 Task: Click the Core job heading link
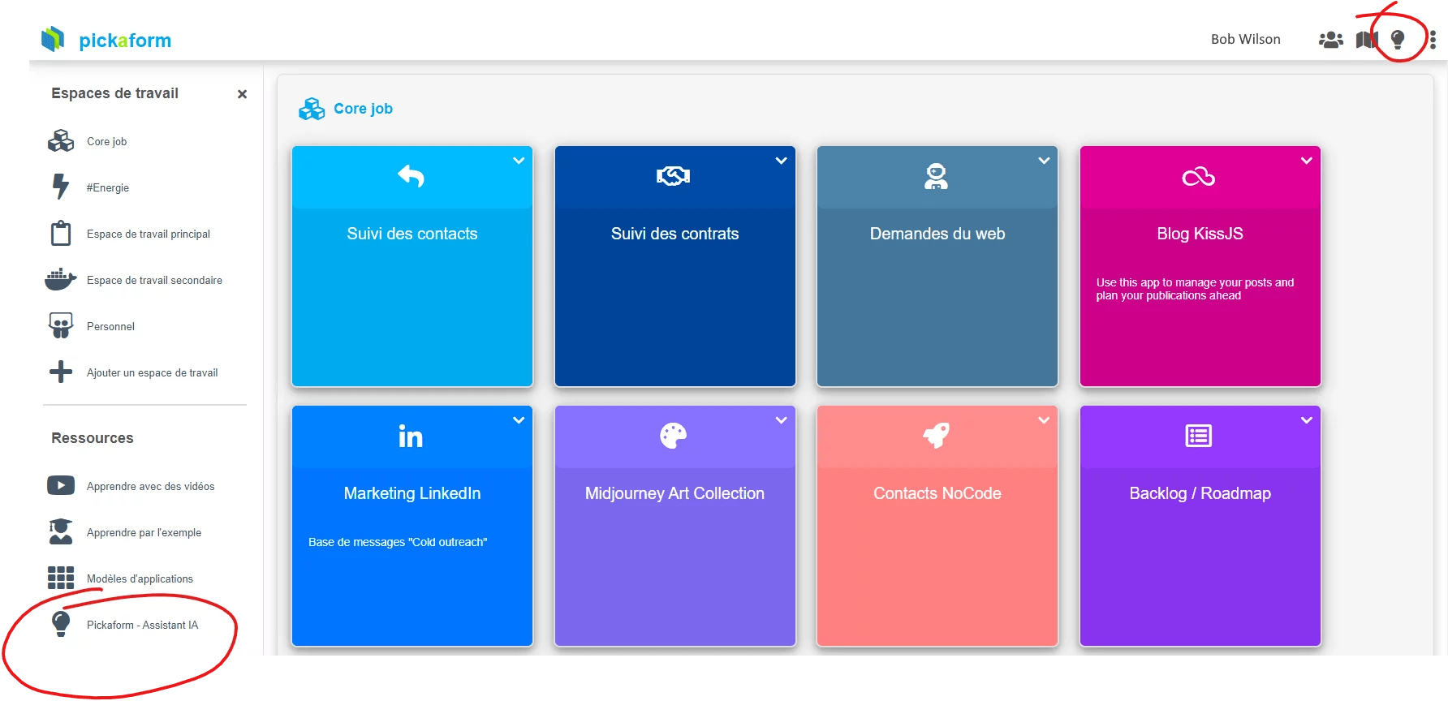363,109
